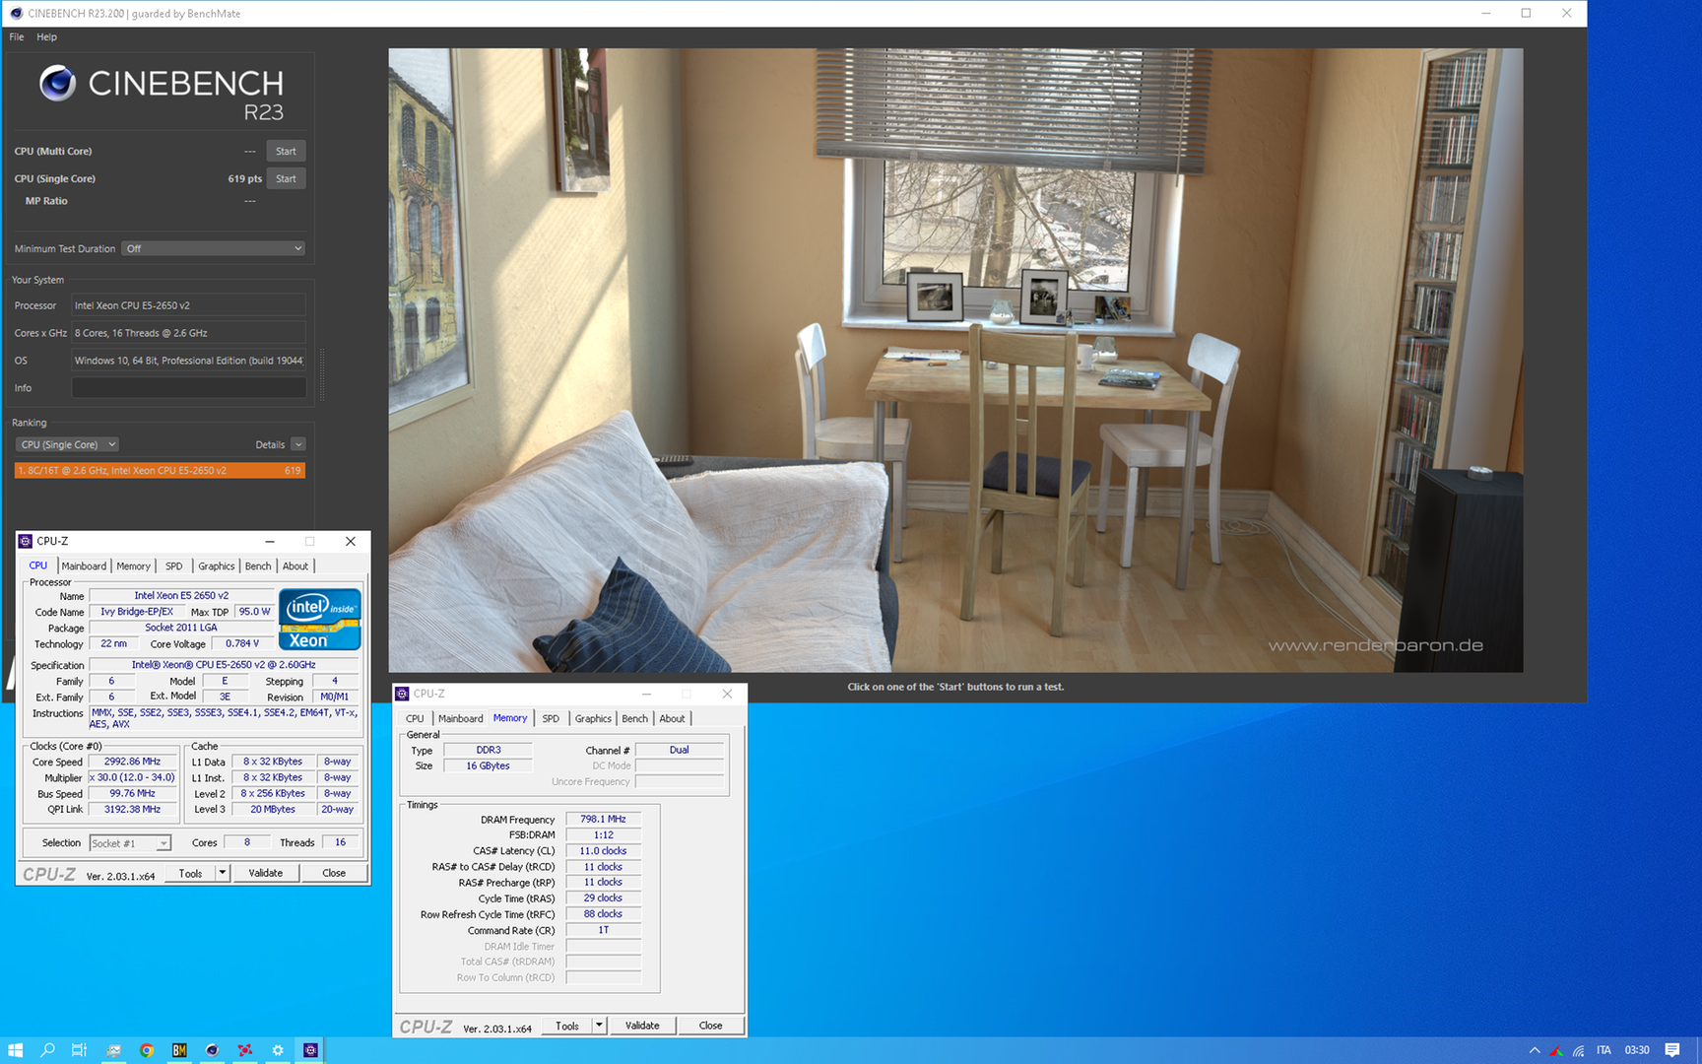This screenshot has height=1064, width=1702.
Task: Open Settings gear from the taskbar
Action: (x=278, y=1050)
